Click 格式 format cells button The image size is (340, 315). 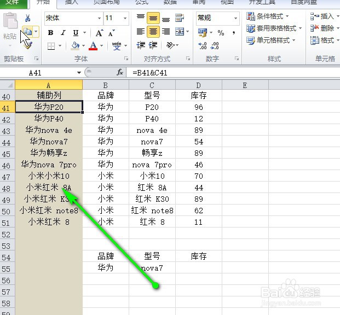(x=324, y=40)
